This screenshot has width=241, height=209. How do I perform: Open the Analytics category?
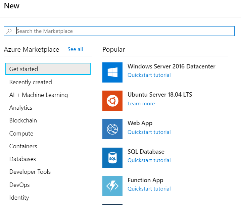pos(21,108)
